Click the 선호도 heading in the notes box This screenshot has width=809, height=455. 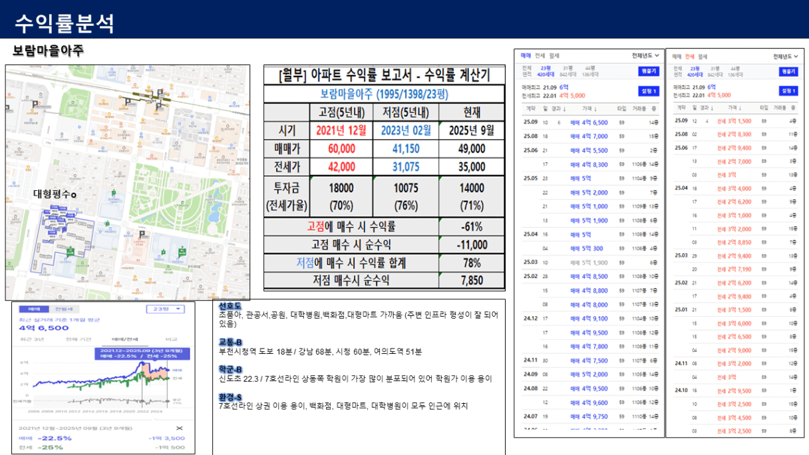click(230, 306)
